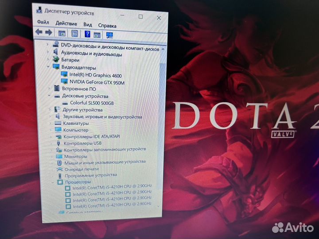Click the drive icon beside Дисковые устройства
The width and height of the screenshot is (319, 239).
[x=57, y=96]
